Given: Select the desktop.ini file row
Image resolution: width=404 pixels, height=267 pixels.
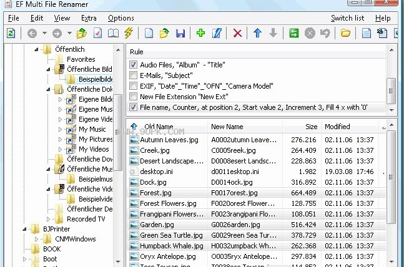Looking at the screenshot, I should click(257, 172).
